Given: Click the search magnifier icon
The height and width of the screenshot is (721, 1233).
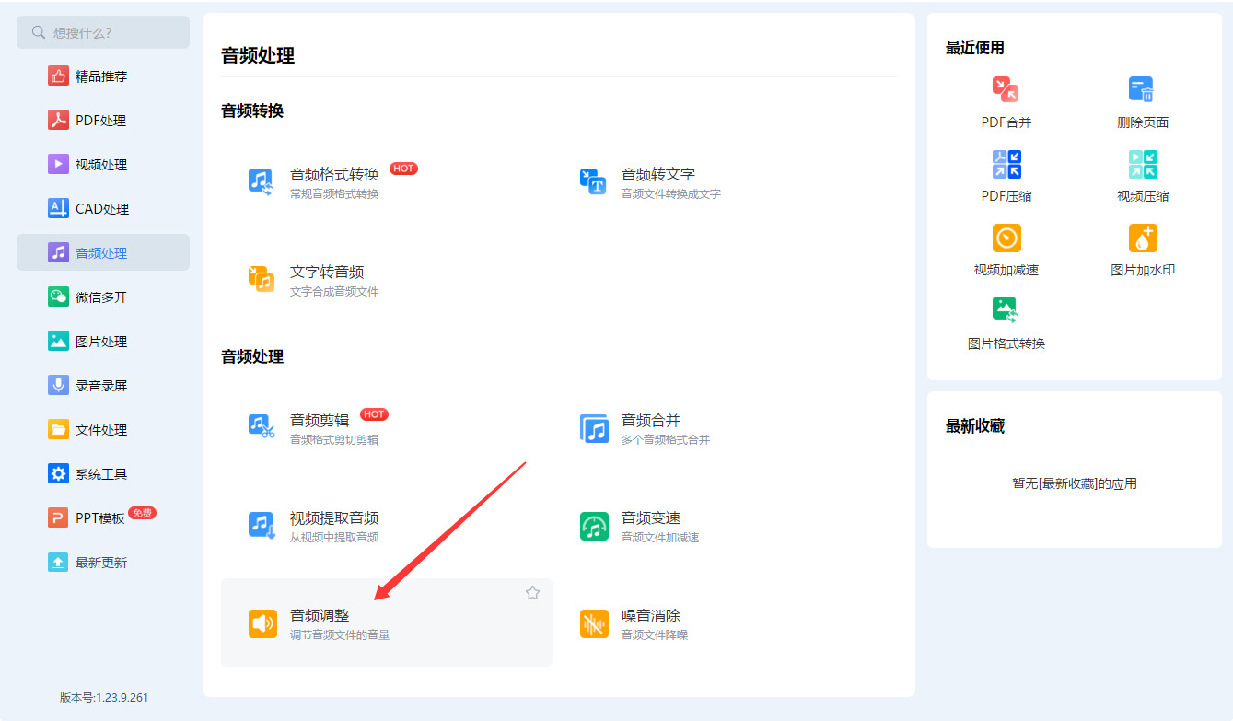Looking at the screenshot, I should [x=38, y=32].
